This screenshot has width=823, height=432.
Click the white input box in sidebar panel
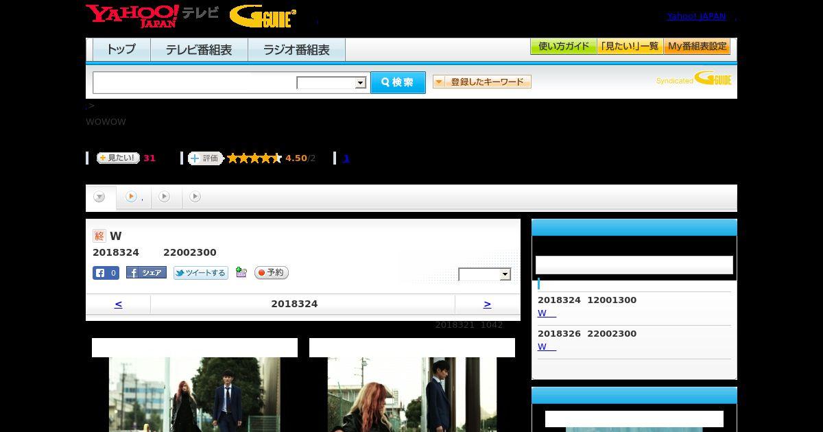tap(634, 265)
